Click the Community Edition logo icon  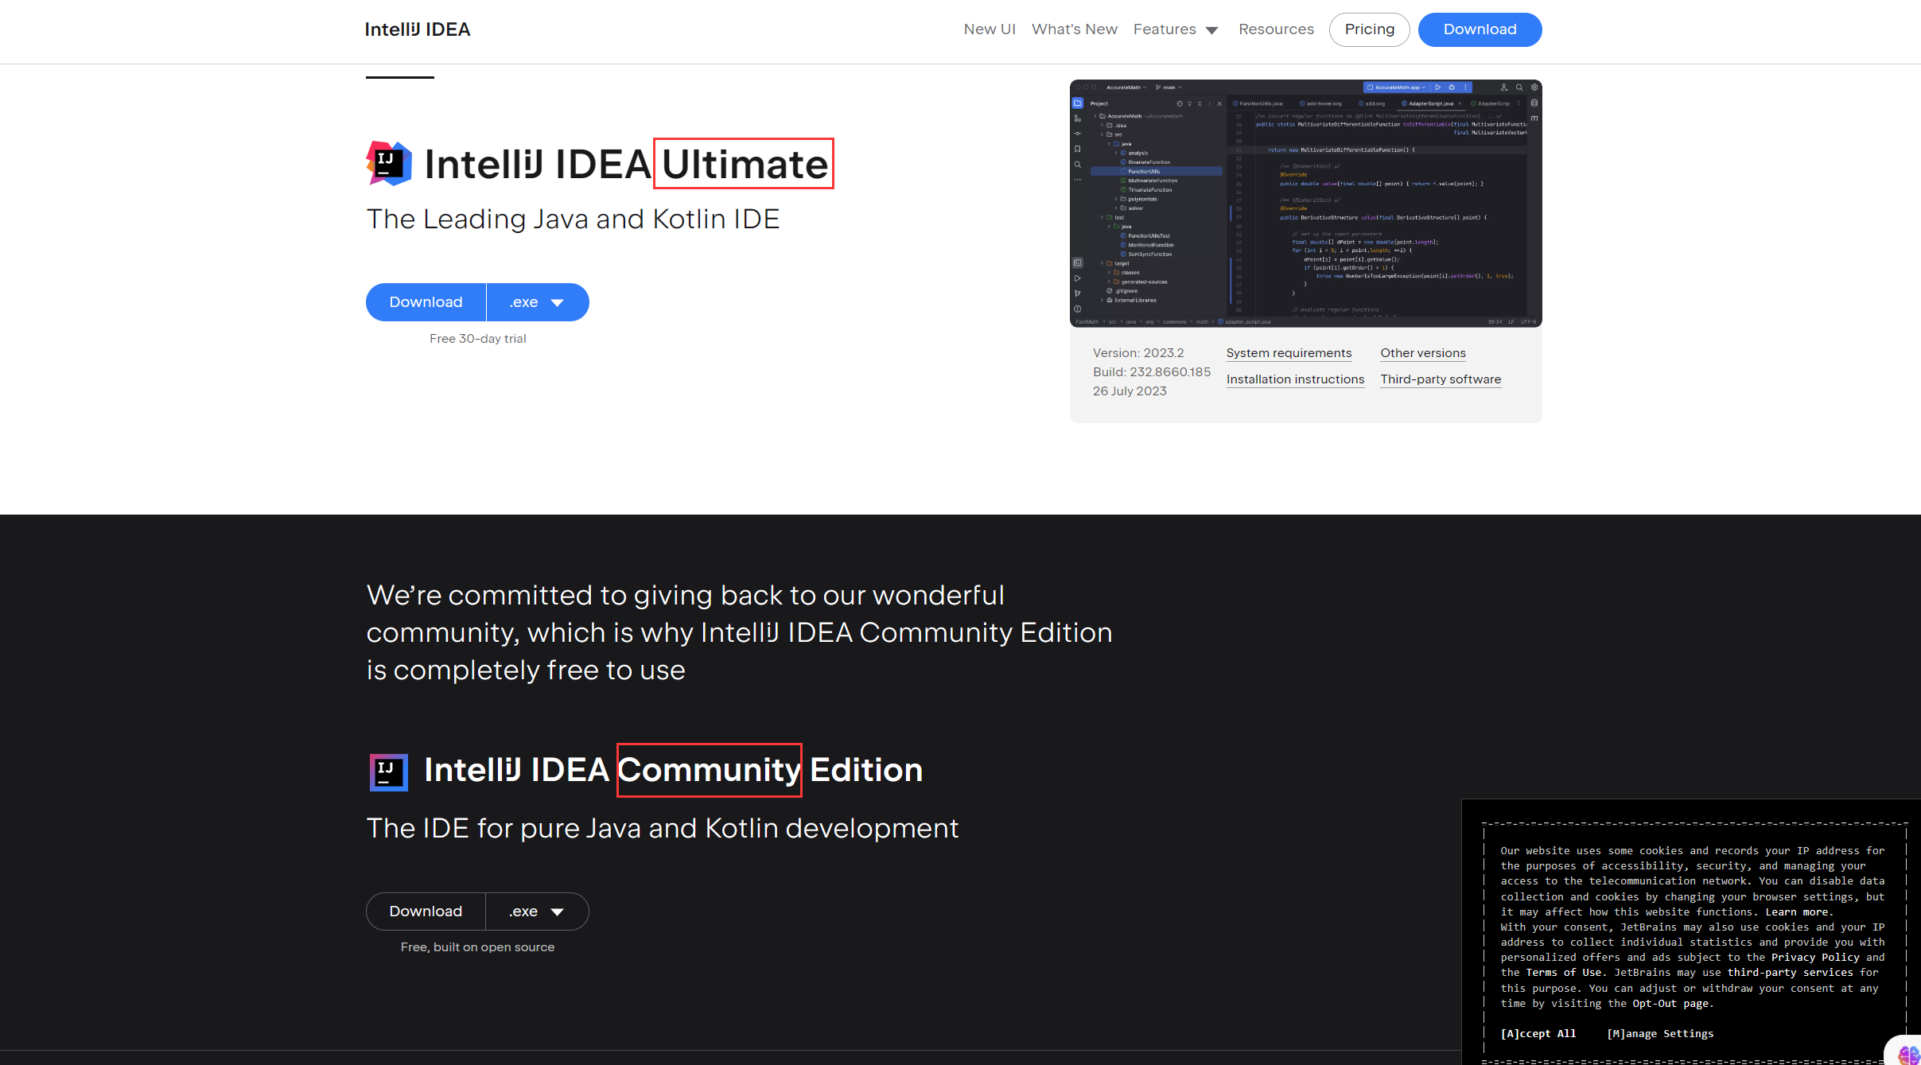(388, 772)
